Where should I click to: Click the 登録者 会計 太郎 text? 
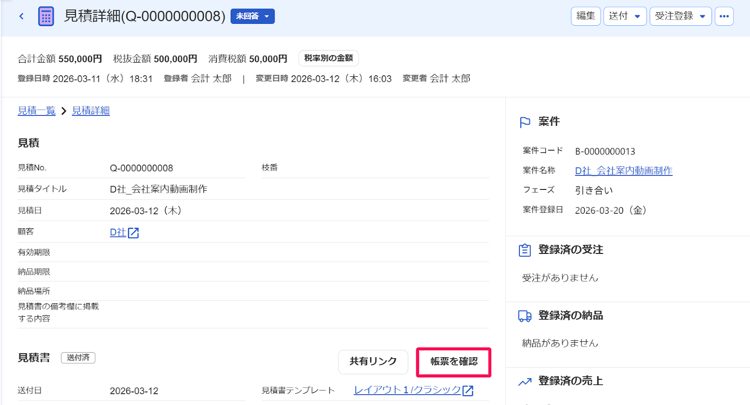click(197, 79)
